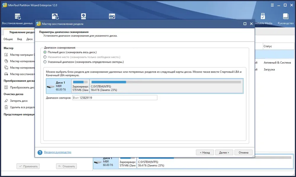Open the Вводное руководство link
The height and width of the screenshot is (177, 296).
click(58, 152)
